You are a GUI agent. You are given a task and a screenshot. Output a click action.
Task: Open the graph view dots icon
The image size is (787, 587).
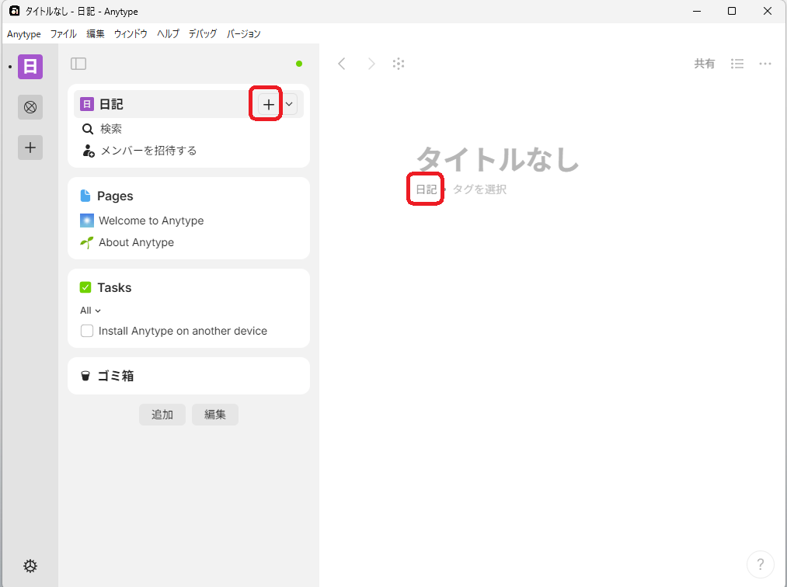[x=399, y=64]
